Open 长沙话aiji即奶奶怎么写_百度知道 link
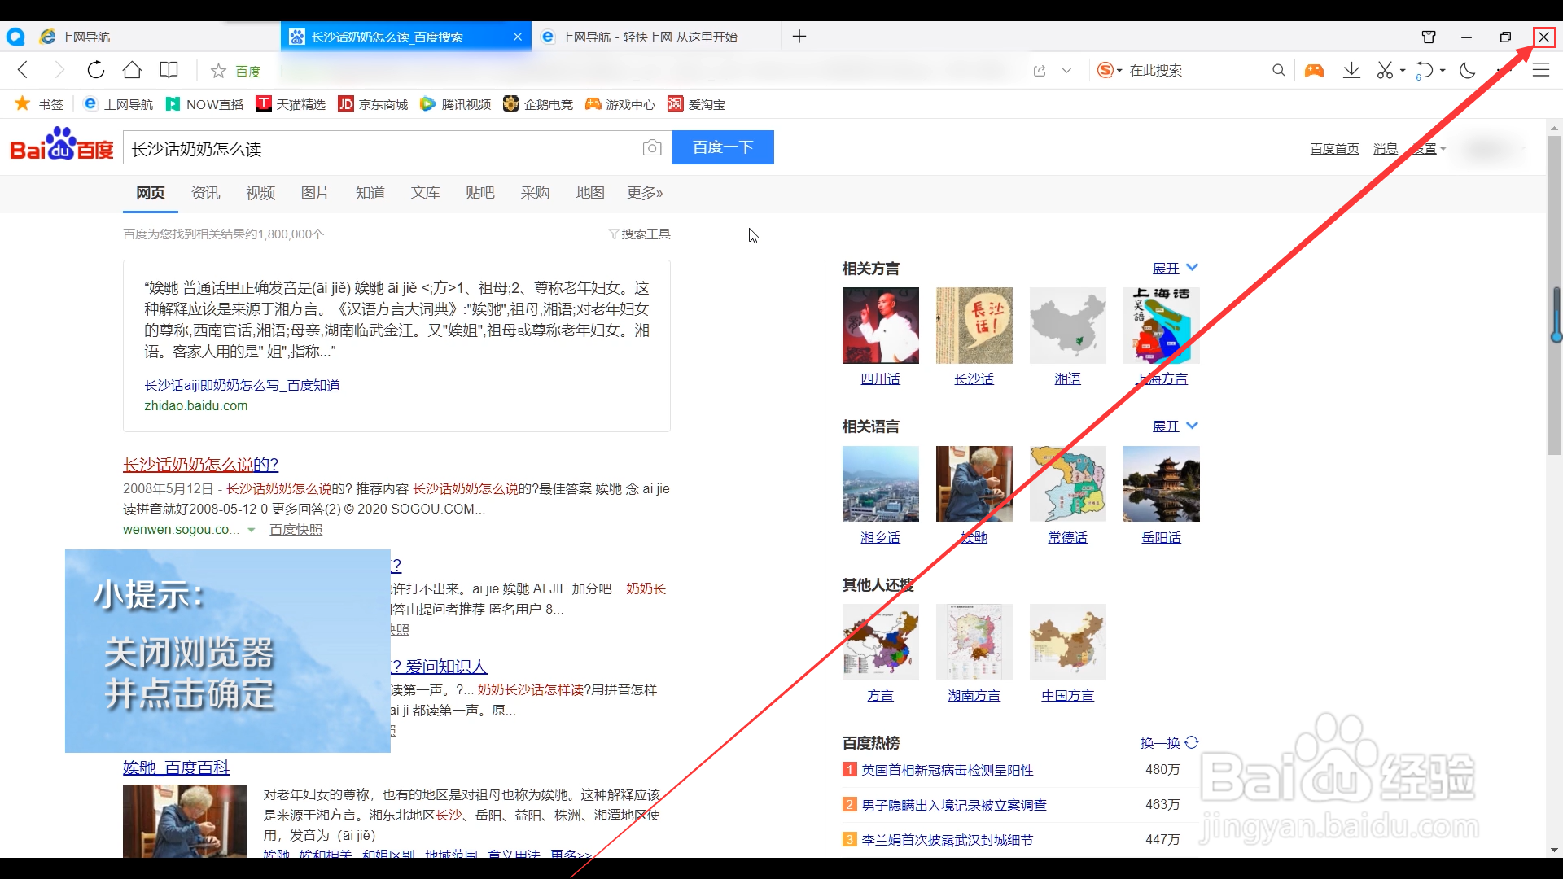The width and height of the screenshot is (1563, 879). coord(242,385)
